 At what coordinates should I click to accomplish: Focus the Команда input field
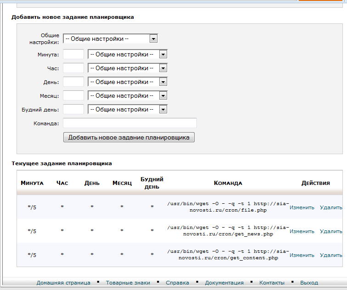click(130, 123)
